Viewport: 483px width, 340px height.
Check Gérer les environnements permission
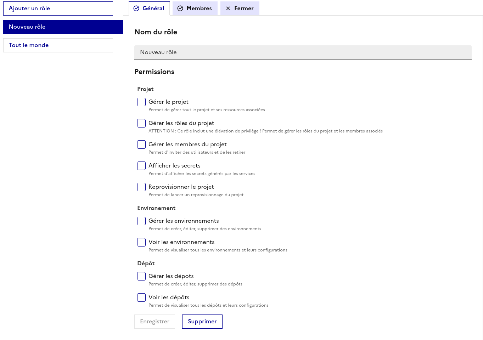pos(141,221)
